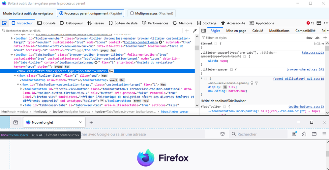
Task: Open the toolbarbuttons.css:53 source link
Action: coord(306,107)
